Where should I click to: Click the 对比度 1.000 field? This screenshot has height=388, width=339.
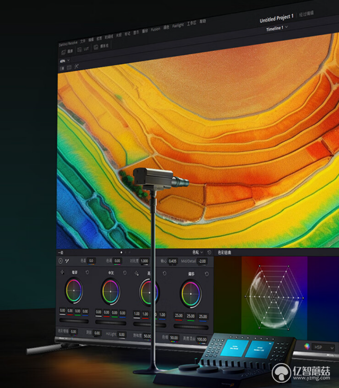[144, 261]
